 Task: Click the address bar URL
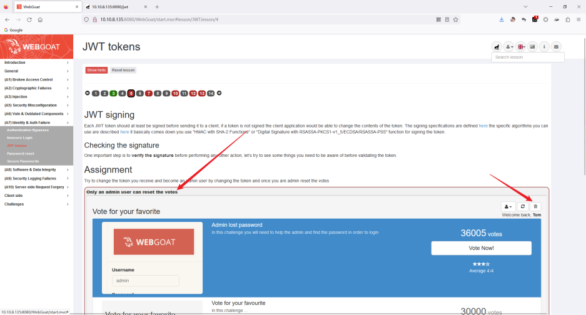pos(159,19)
